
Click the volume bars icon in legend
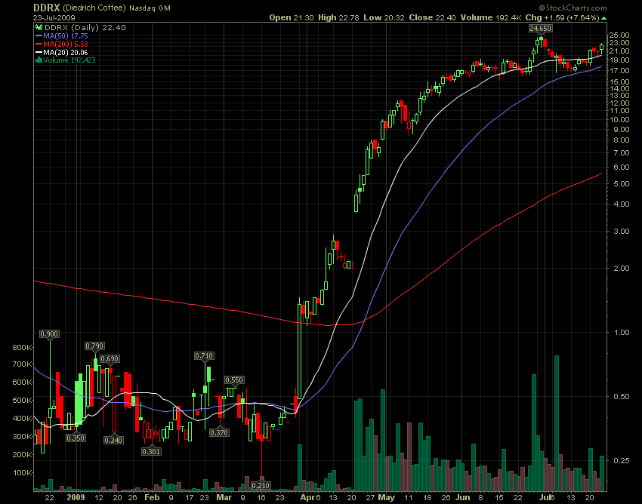point(39,60)
